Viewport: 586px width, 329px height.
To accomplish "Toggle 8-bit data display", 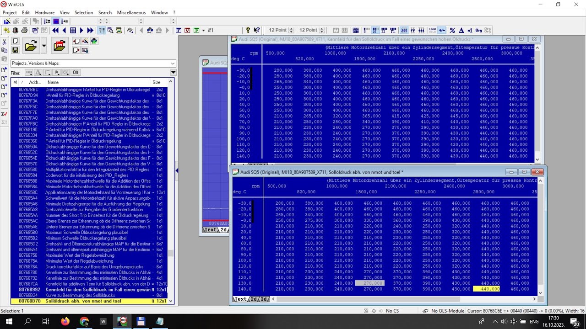I will (x=367, y=30).
